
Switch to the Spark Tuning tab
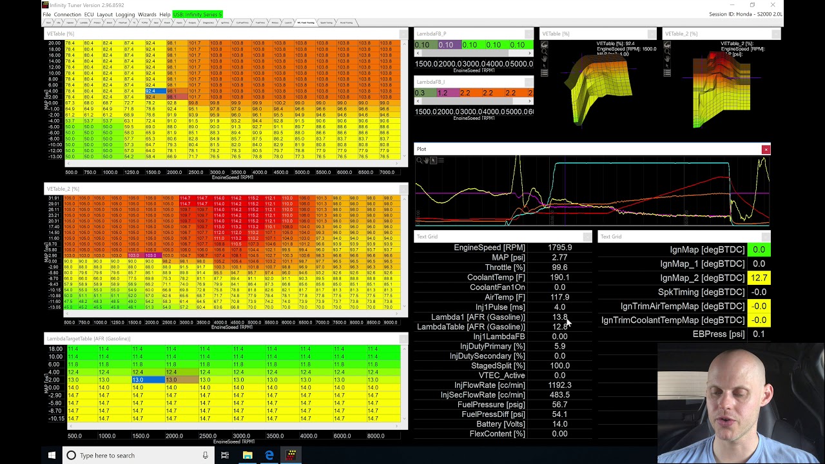click(326, 23)
